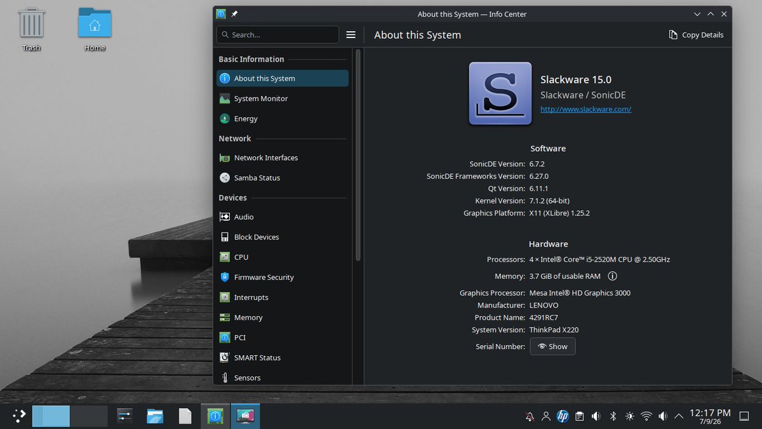
Task: Switch to the second virtual desktop in the pager
Action: pyautogui.click(x=88, y=416)
